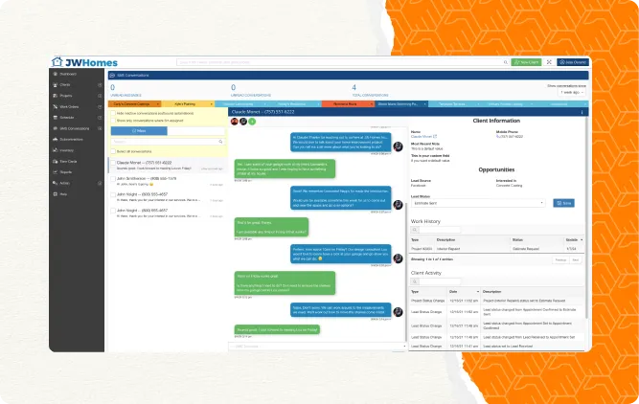Click the green New Client button
The width and height of the screenshot is (639, 404).
526,62
